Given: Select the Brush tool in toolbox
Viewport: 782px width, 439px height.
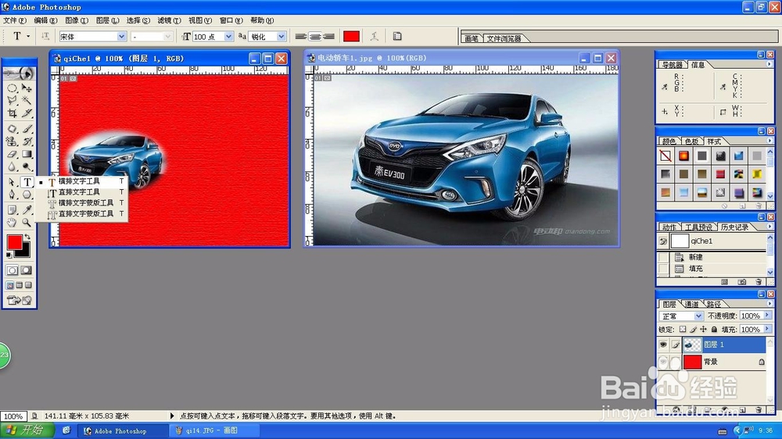Looking at the screenshot, I should pos(27,129).
